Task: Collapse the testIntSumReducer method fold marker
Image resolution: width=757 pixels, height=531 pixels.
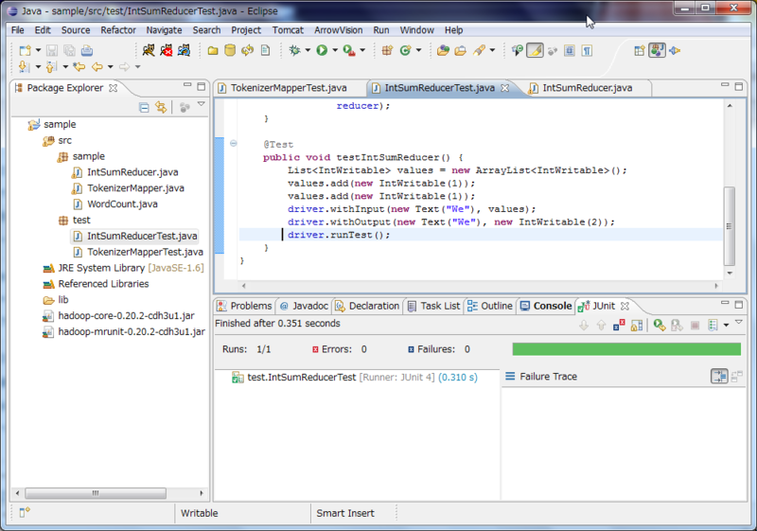Action: [233, 143]
